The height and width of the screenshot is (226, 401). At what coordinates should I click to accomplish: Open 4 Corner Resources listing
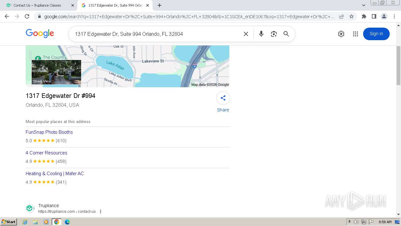pos(46,153)
